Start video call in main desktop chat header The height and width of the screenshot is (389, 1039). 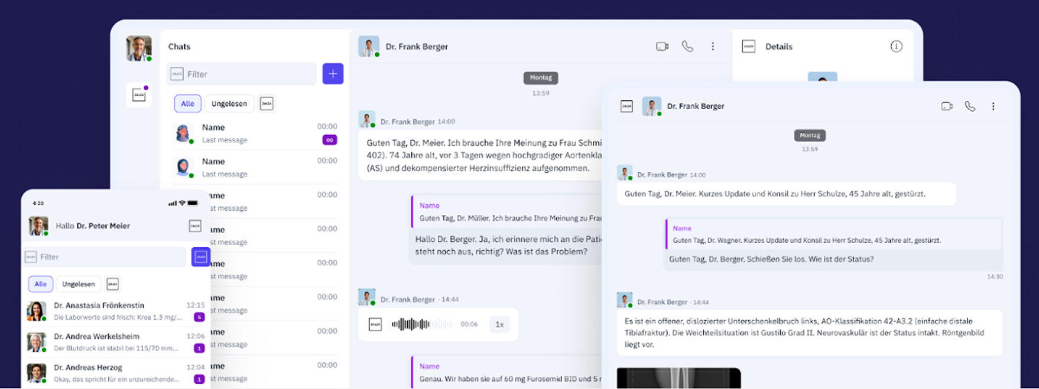tap(662, 46)
